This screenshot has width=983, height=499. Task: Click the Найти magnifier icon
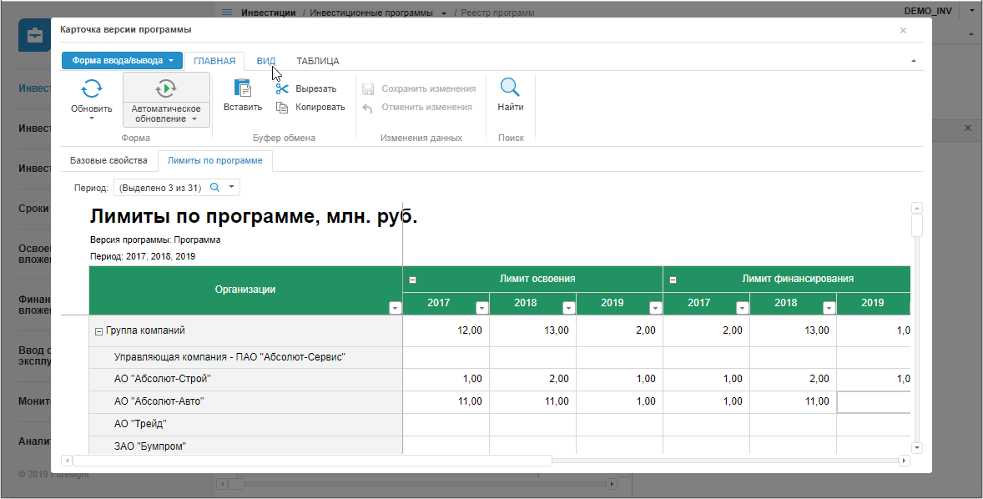510,88
